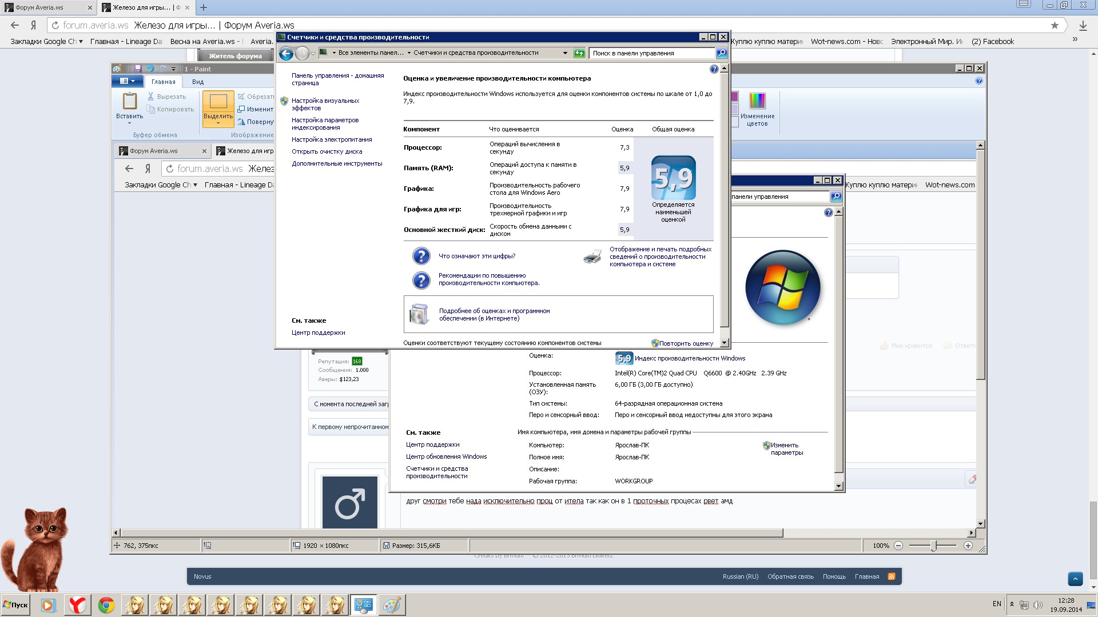Open a new browser tab
The width and height of the screenshot is (1098, 617).
[x=204, y=7]
